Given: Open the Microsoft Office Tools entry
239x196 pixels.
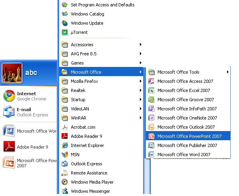Looking at the screenshot, I should [188, 72].
